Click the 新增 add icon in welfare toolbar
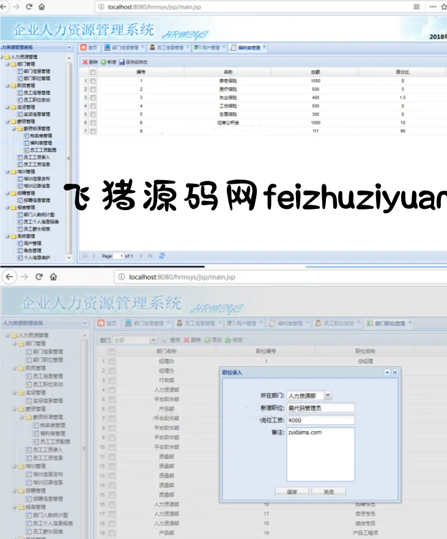The width and height of the screenshot is (447, 539). (104, 62)
